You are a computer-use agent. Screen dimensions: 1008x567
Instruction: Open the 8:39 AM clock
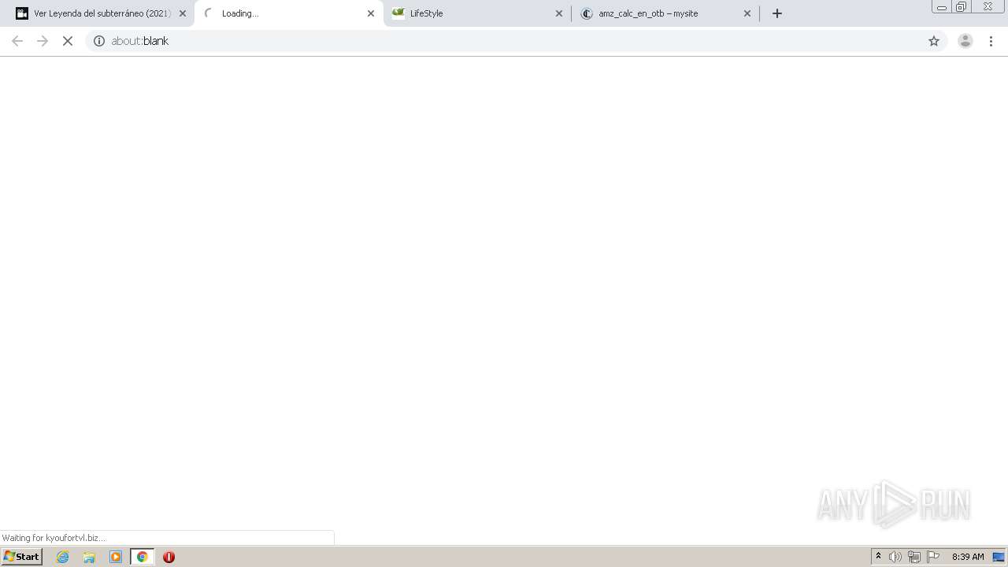tap(968, 557)
